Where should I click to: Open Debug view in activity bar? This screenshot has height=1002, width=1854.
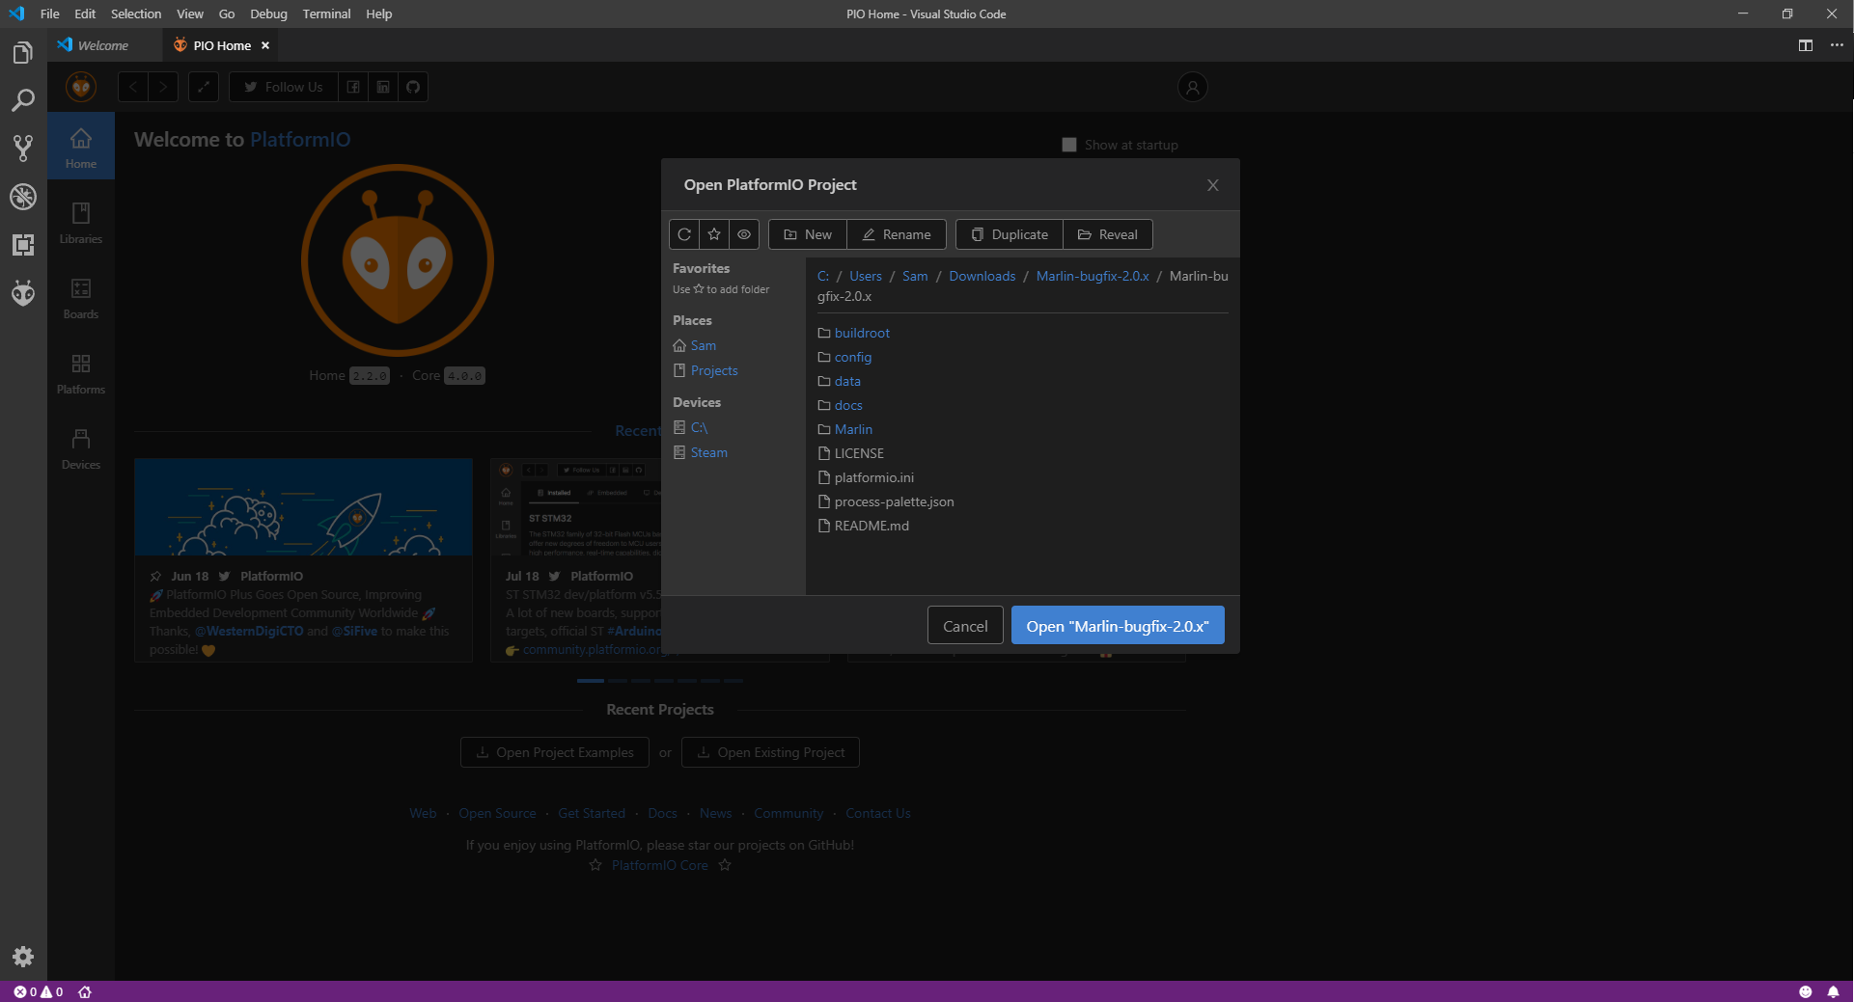[23, 197]
